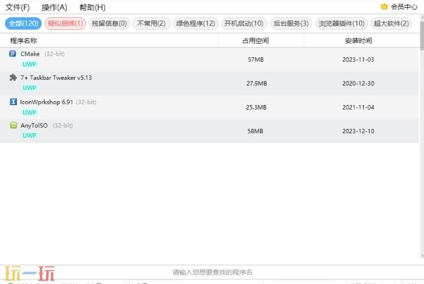Select the 开机启动(10) filter tab
Viewport: 424px width, 284px height.
coord(244,24)
